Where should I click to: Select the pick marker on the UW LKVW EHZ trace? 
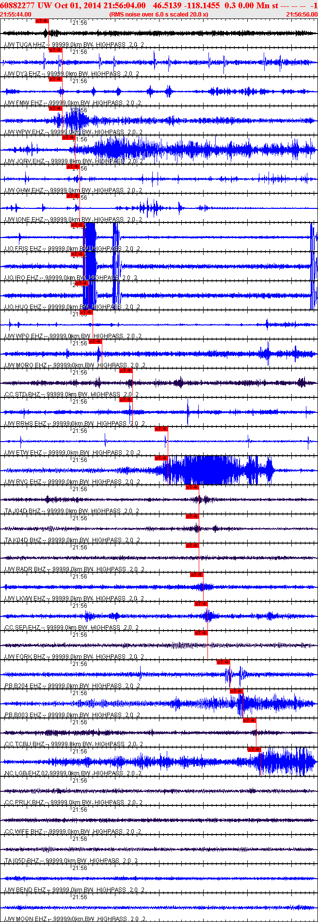pyautogui.click(x=196, y=575)
